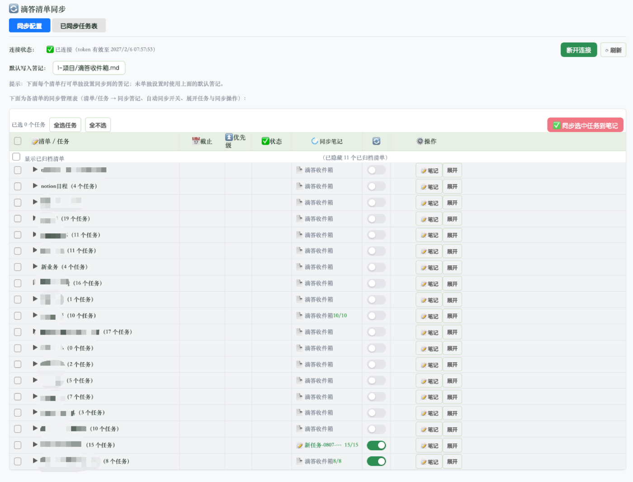Check the 新业务 row checkbox

click(18, 267)
